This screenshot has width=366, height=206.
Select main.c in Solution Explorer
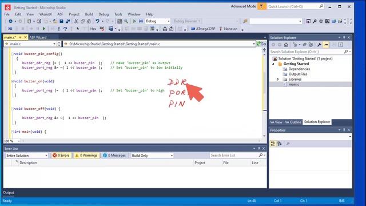[x=293, y=85]
